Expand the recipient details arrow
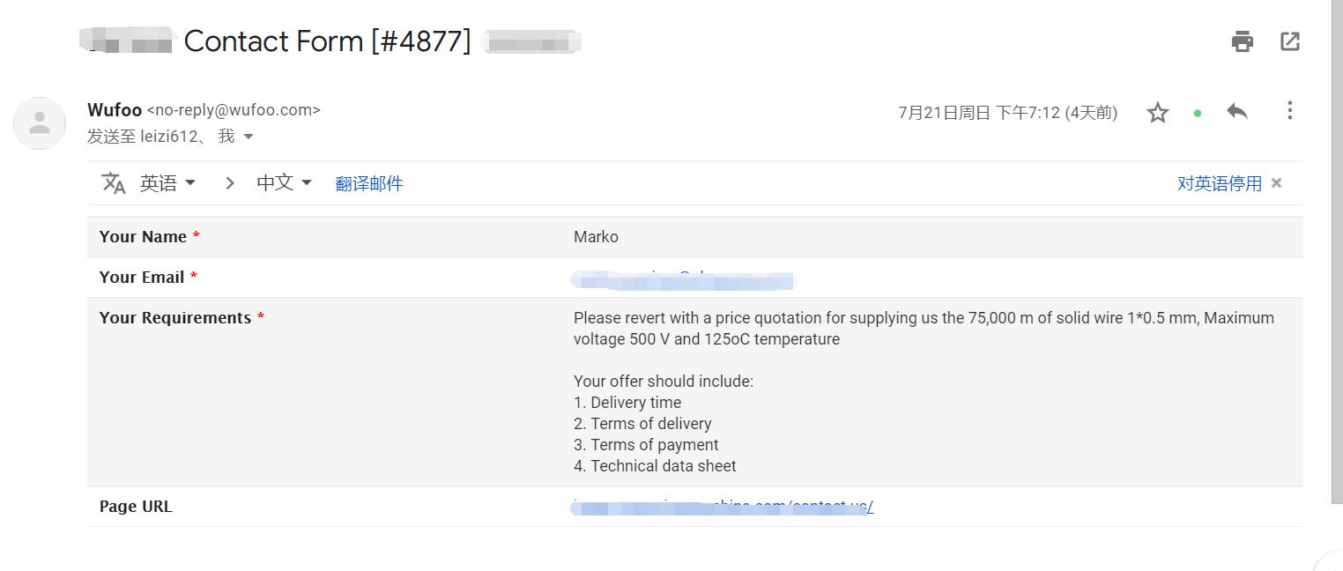The width and height of the screenshot is (1343, 571). pyautogui.click(x=249, y=137)
